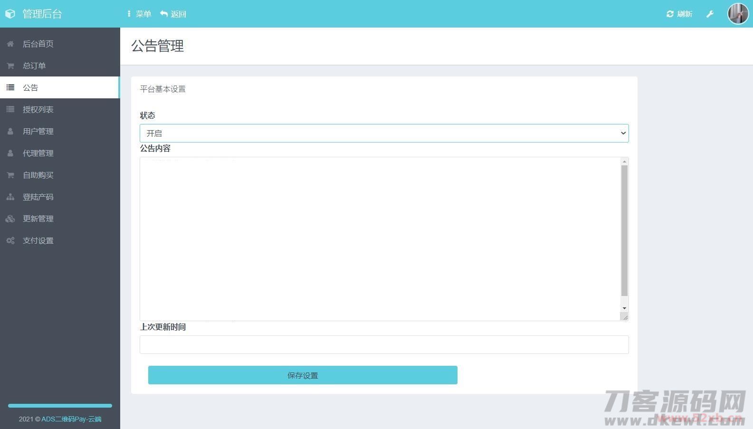Click the list icon beside 授权列表
Viewport: 753px width, 429px height.
coord(10,109)
